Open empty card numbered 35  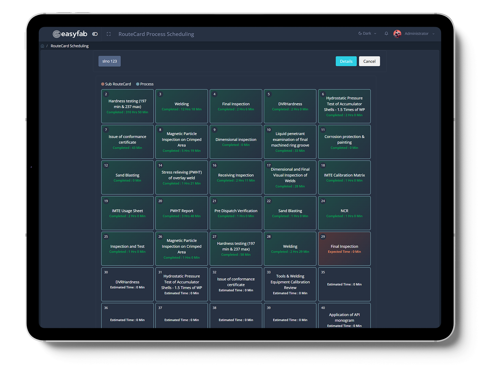click(344, 284)
